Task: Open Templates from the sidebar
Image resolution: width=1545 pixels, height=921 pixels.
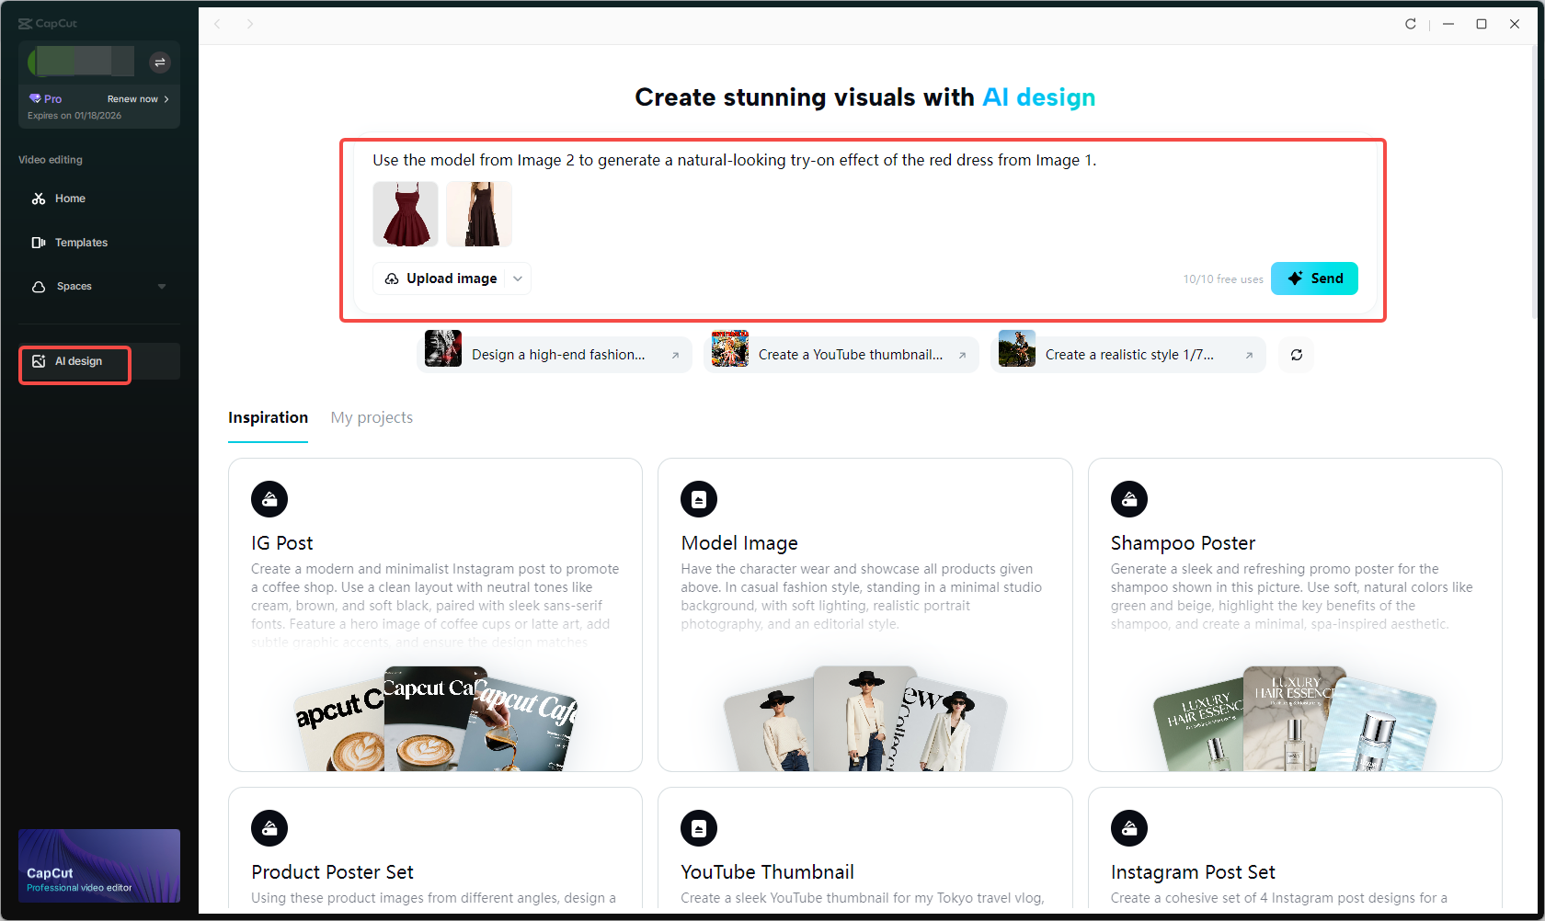Action: coord(81,242)
